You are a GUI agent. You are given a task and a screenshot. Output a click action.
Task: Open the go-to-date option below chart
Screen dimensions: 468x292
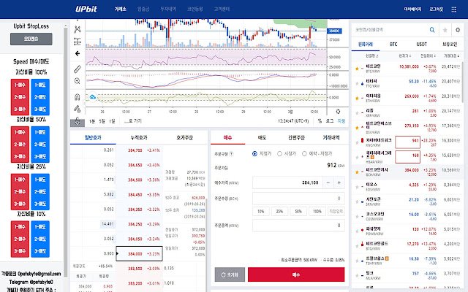pyautogui.click(x=133, y=121)
